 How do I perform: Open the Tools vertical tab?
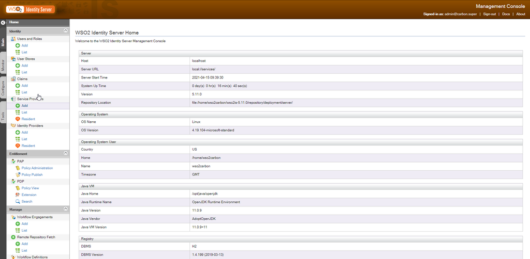pos(3,116)
